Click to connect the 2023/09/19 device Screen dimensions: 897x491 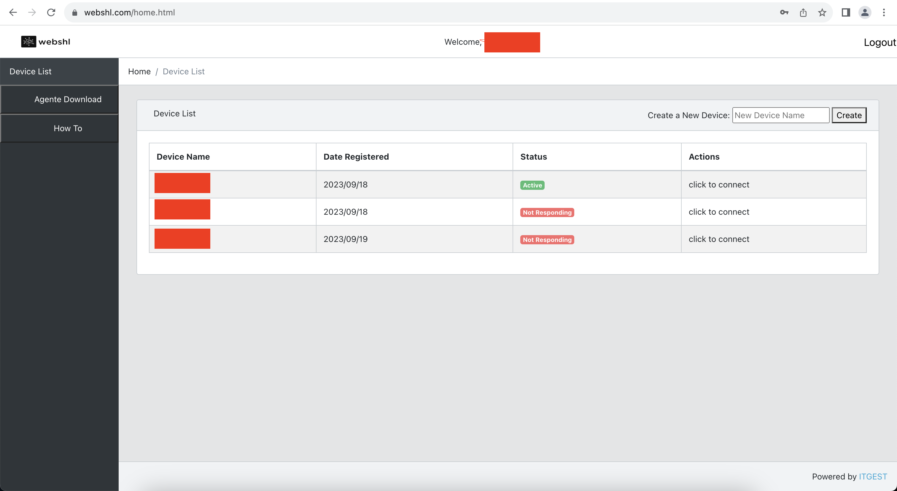click(719, 239)
